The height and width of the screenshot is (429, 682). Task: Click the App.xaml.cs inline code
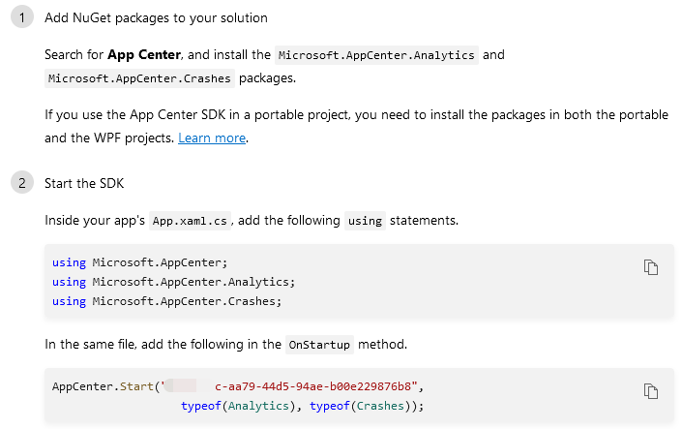pyautogui.click(x=190, y=221)
